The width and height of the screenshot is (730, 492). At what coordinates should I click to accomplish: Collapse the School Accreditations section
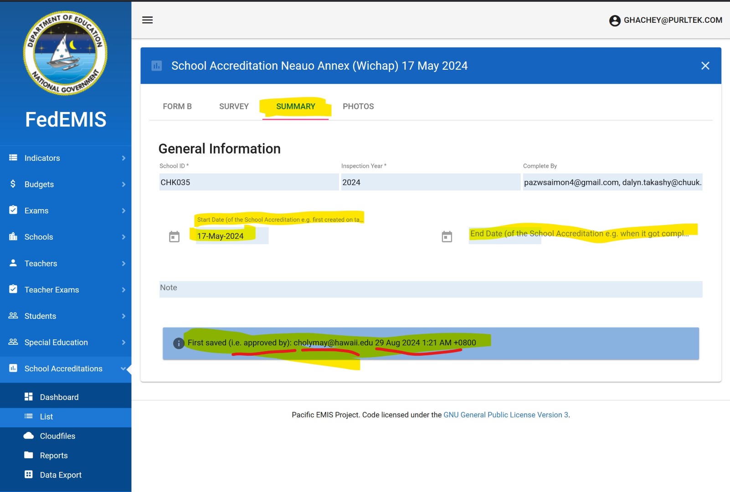tap(123, 369)
